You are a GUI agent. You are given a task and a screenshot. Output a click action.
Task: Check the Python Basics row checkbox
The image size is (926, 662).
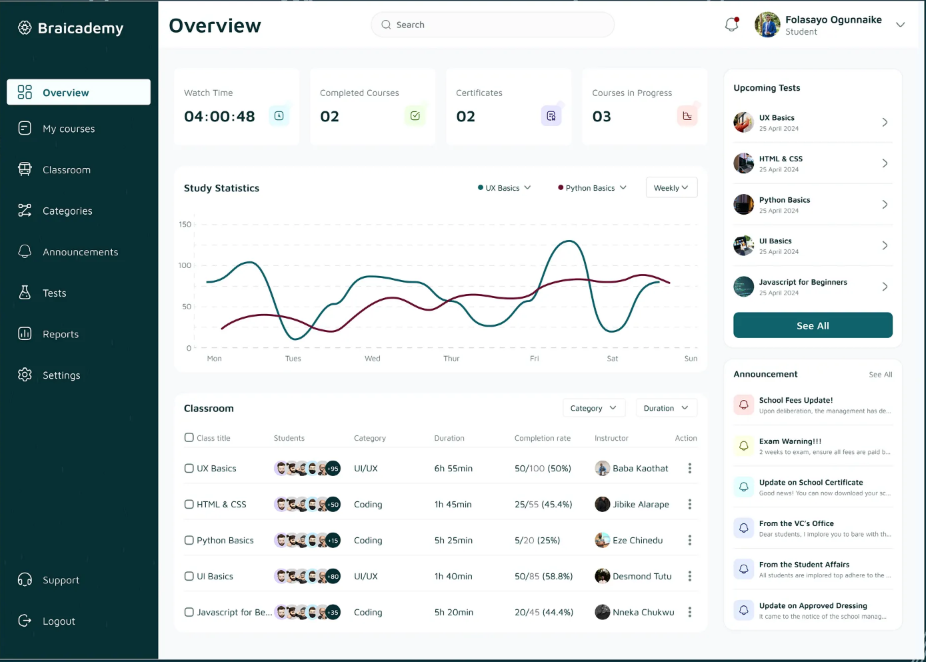(x=189, y=541)
